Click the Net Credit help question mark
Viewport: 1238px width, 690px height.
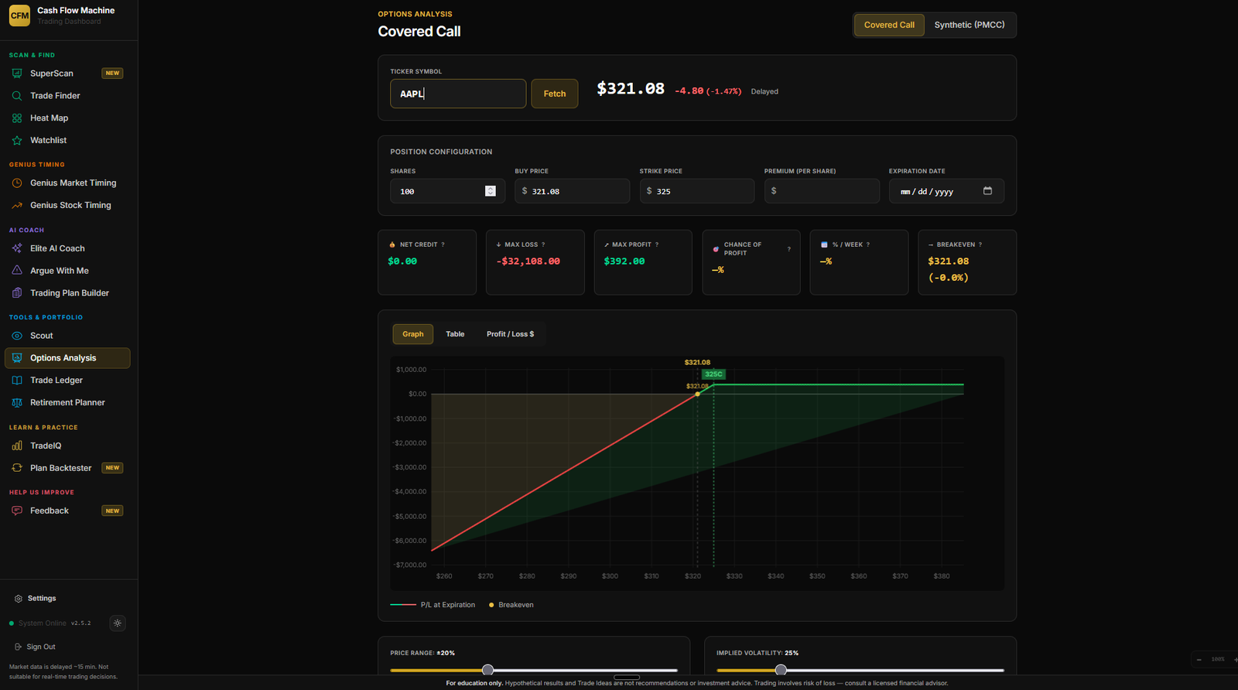tap(443, 244)
